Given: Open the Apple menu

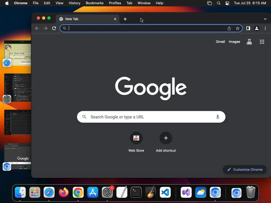Looking at the screenshot, I should (x=7, y=3).
